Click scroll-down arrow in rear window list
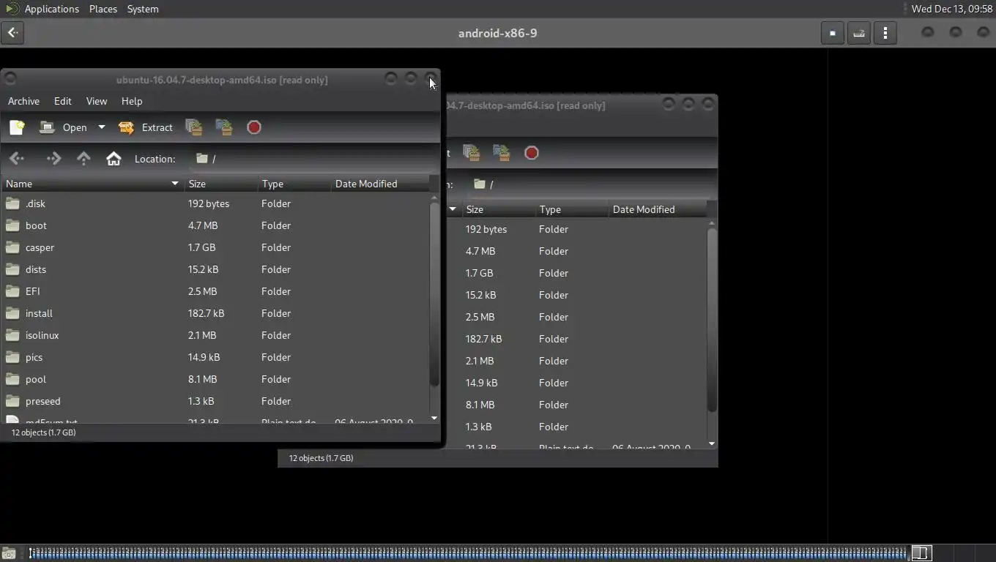The image size is (996, 562). [x=712, y=443]
